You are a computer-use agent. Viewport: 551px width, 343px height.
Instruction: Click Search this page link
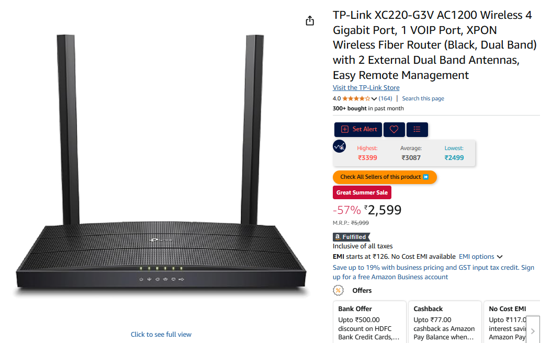(423, 99)
